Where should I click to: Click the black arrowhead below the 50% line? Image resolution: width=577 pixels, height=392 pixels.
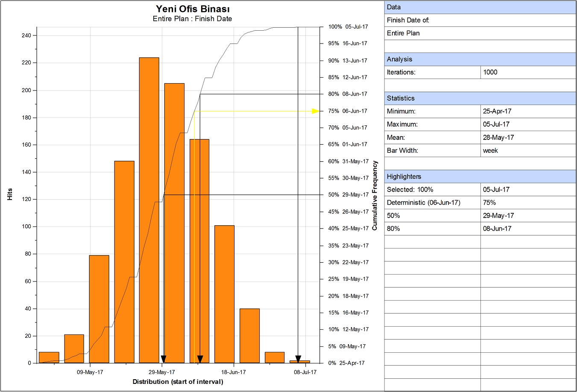[163, 359]
